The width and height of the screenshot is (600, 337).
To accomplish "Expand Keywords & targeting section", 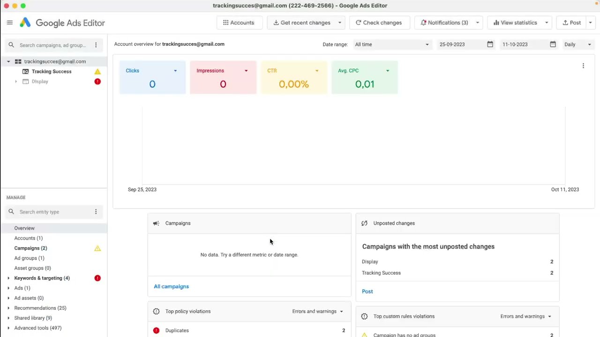I will 8,278.
